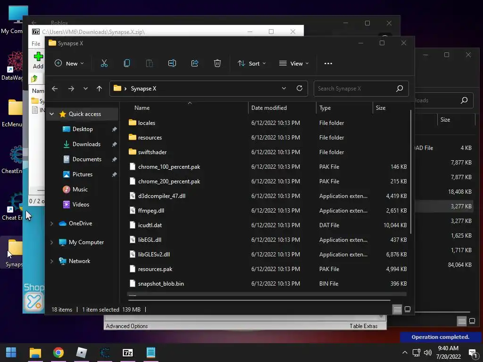Open the View dropdown menu
The height and width of the screenshot is (362, 483).
pyautogui.click(x=293, y=64)
